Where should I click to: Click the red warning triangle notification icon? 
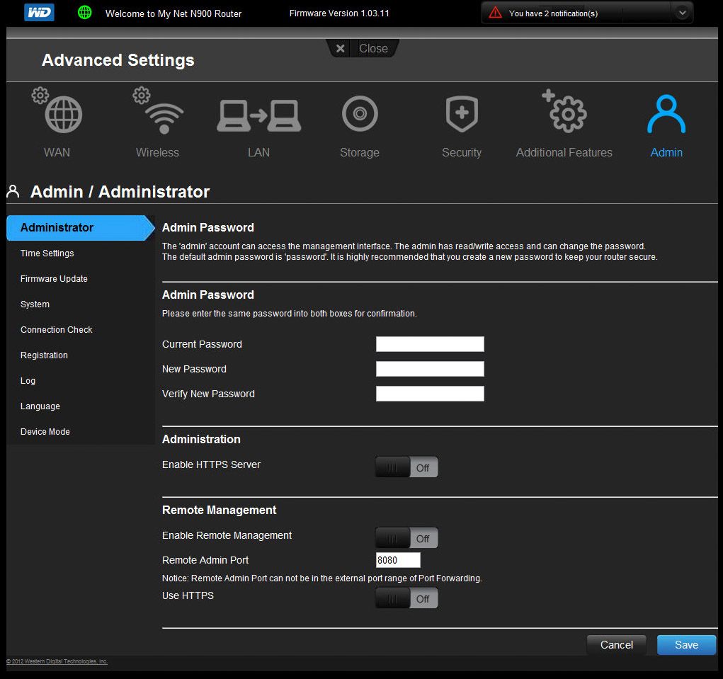pos(495,13)
